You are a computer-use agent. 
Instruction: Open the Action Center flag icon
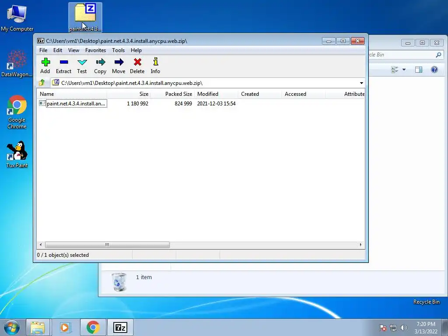(x=382, y=328)
